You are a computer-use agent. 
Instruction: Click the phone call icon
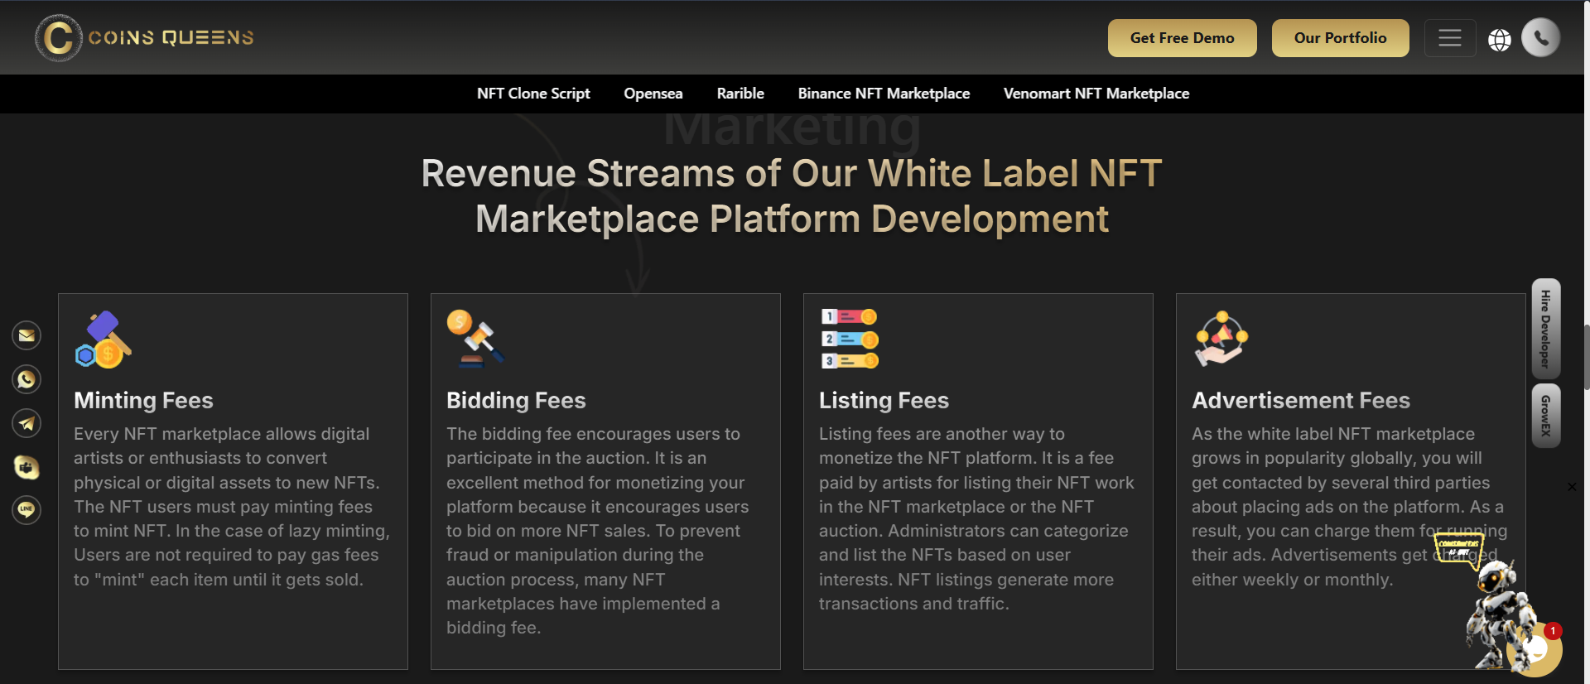pyautogui.click(x=1540, y=37)
